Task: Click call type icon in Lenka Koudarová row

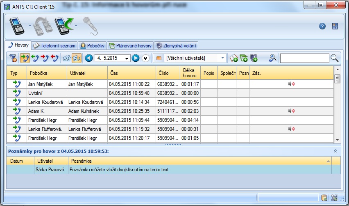Action: [17, 102]
